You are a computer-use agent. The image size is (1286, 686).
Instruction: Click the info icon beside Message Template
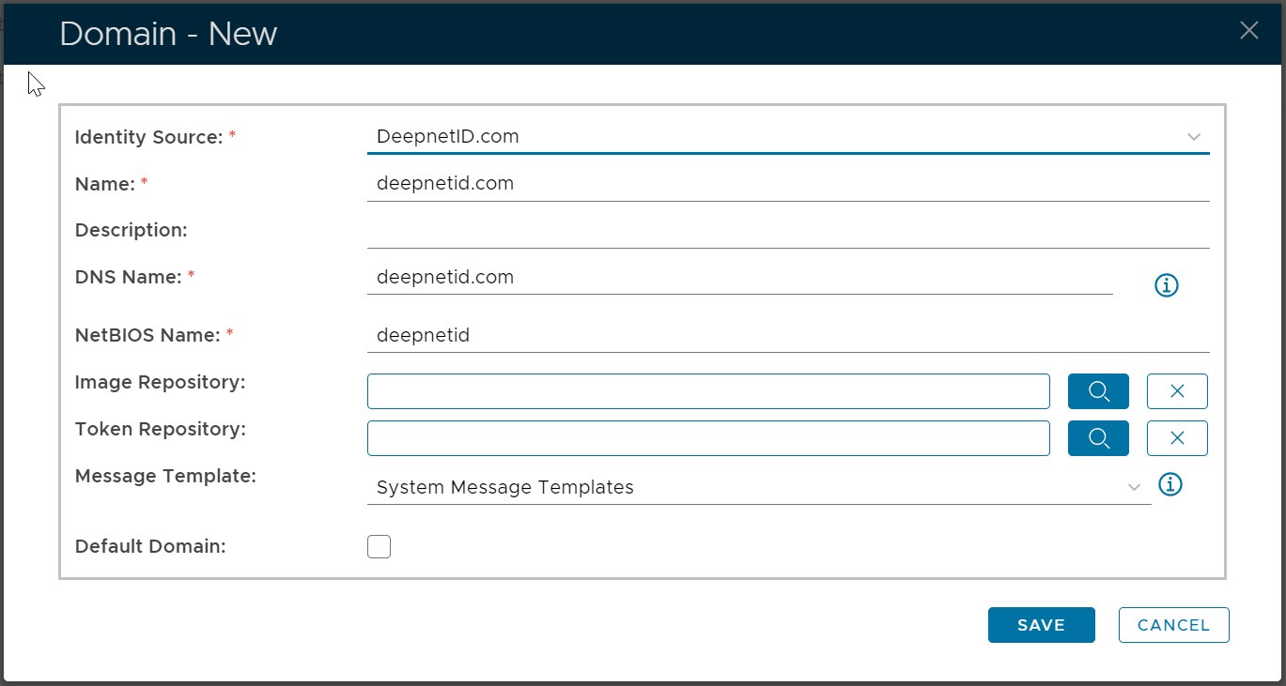[x=1170, y=484]
